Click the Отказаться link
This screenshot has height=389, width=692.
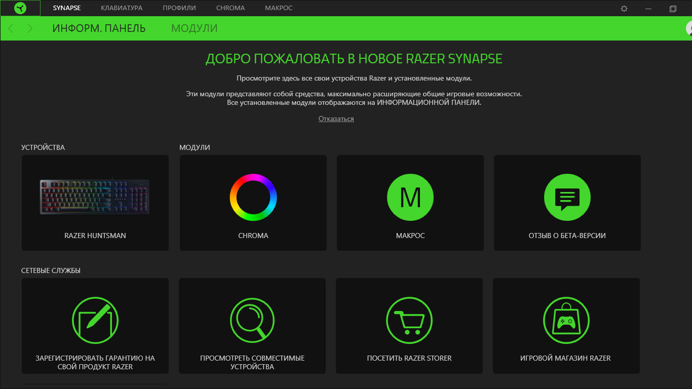[336, 119]
